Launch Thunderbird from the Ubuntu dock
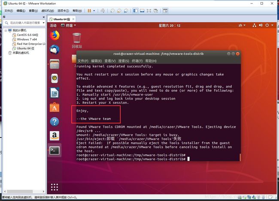The height and width of the screenshot is (201, 279). point(55,50)
